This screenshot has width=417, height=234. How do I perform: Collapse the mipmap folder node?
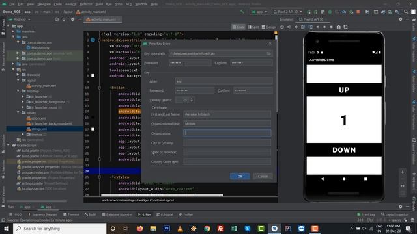(x=18, y=91)
